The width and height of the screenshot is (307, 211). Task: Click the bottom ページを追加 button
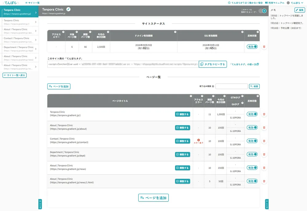coord(153,198)
